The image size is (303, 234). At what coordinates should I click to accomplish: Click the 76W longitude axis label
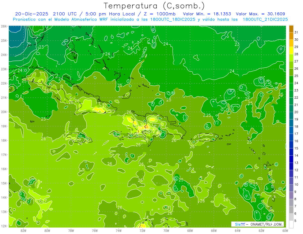pyautogui.click(x=95, y=230)
